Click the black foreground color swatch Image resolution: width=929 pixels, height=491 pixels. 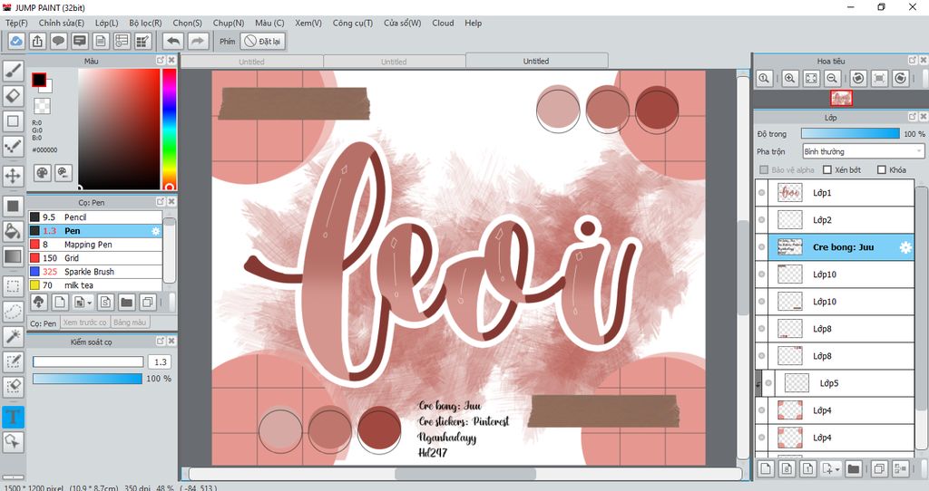pyautogui.click(x=39, y=80)
